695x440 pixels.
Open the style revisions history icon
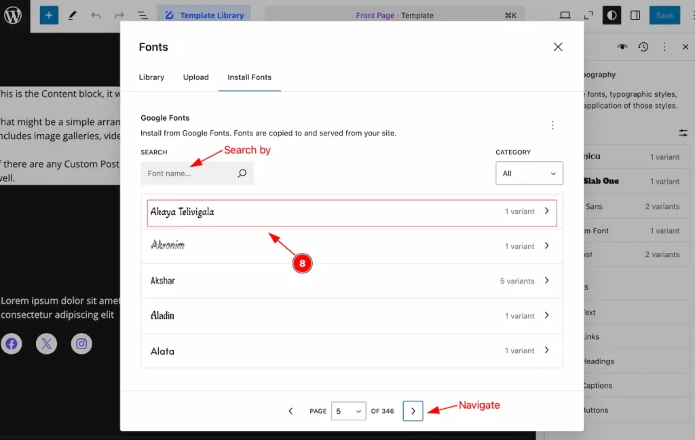tap(643, 47)
